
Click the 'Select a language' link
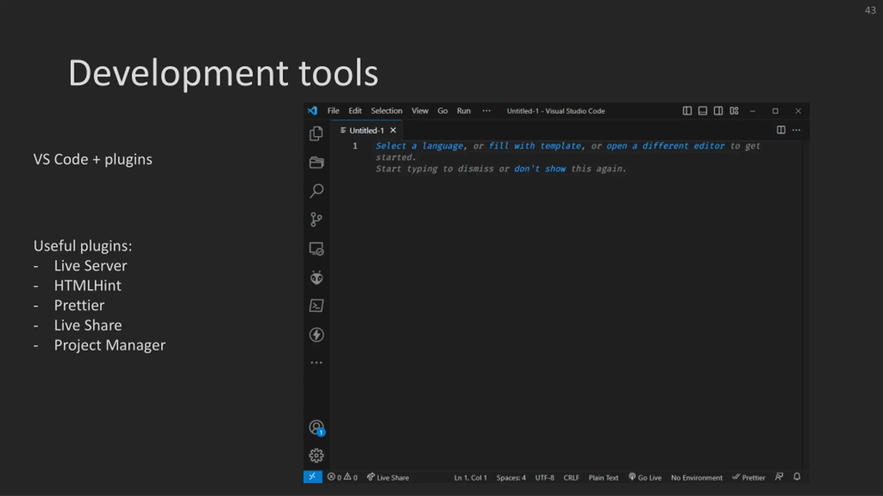point(419,146)
